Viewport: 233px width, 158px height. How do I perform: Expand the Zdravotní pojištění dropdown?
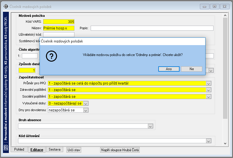[208, 90]
